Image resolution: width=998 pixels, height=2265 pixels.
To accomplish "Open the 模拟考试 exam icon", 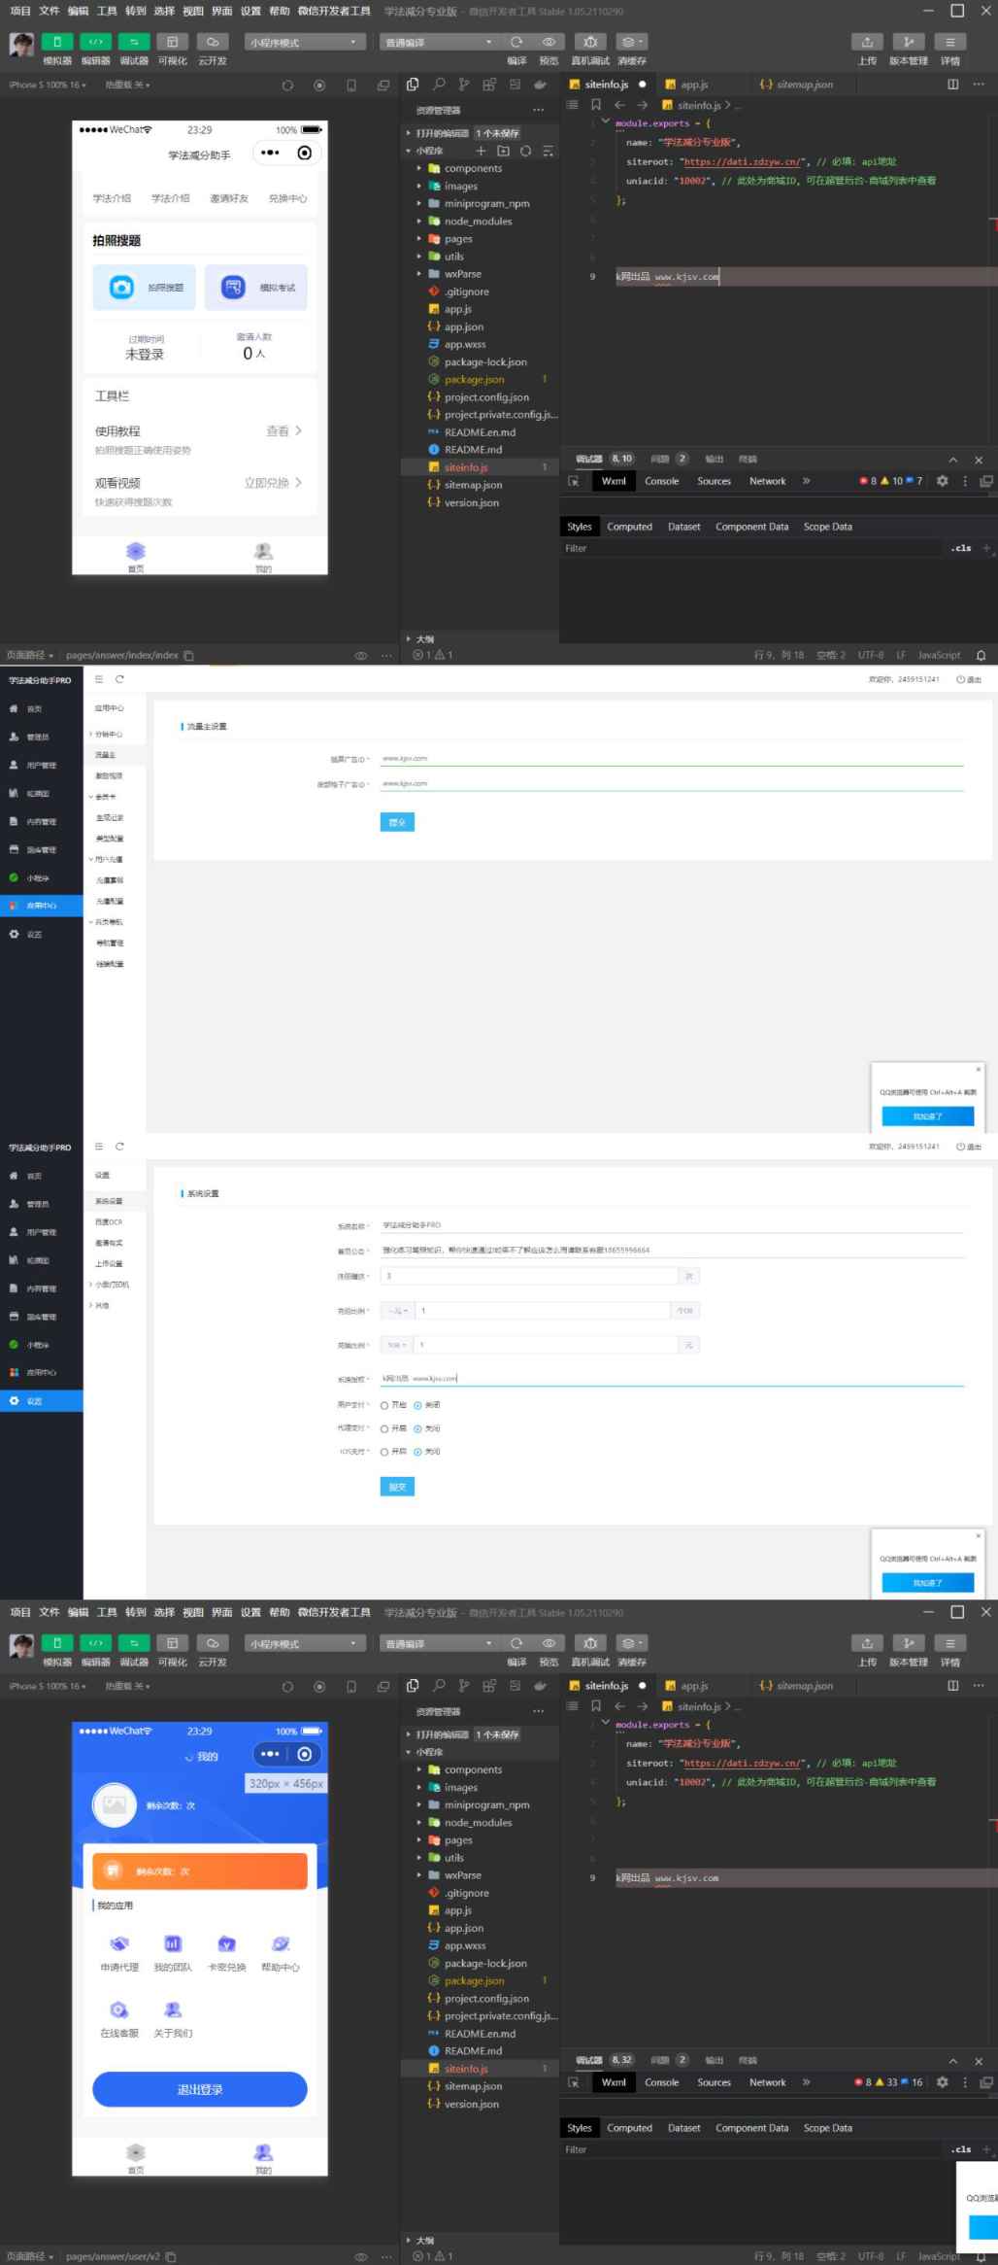I will [233, 288].
